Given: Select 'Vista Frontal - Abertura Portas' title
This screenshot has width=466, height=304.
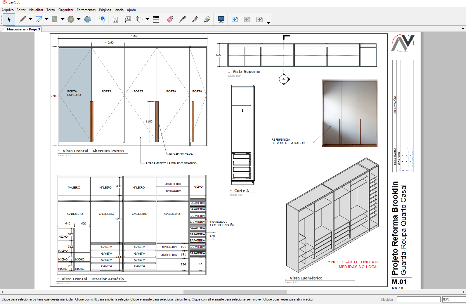Looking at the screenshot, I should click(93, 151).
